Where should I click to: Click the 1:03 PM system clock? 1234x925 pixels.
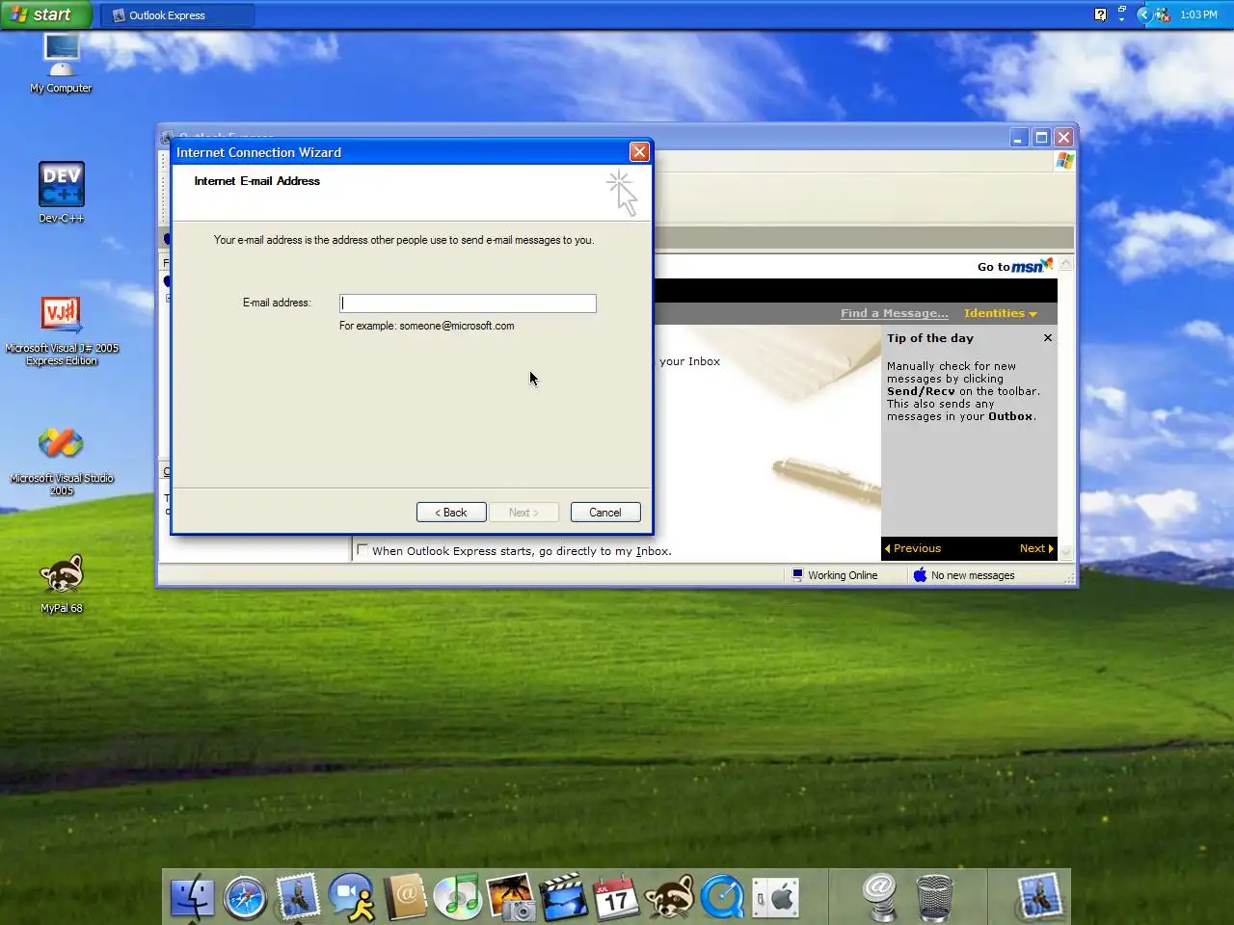pos(1198,14)
